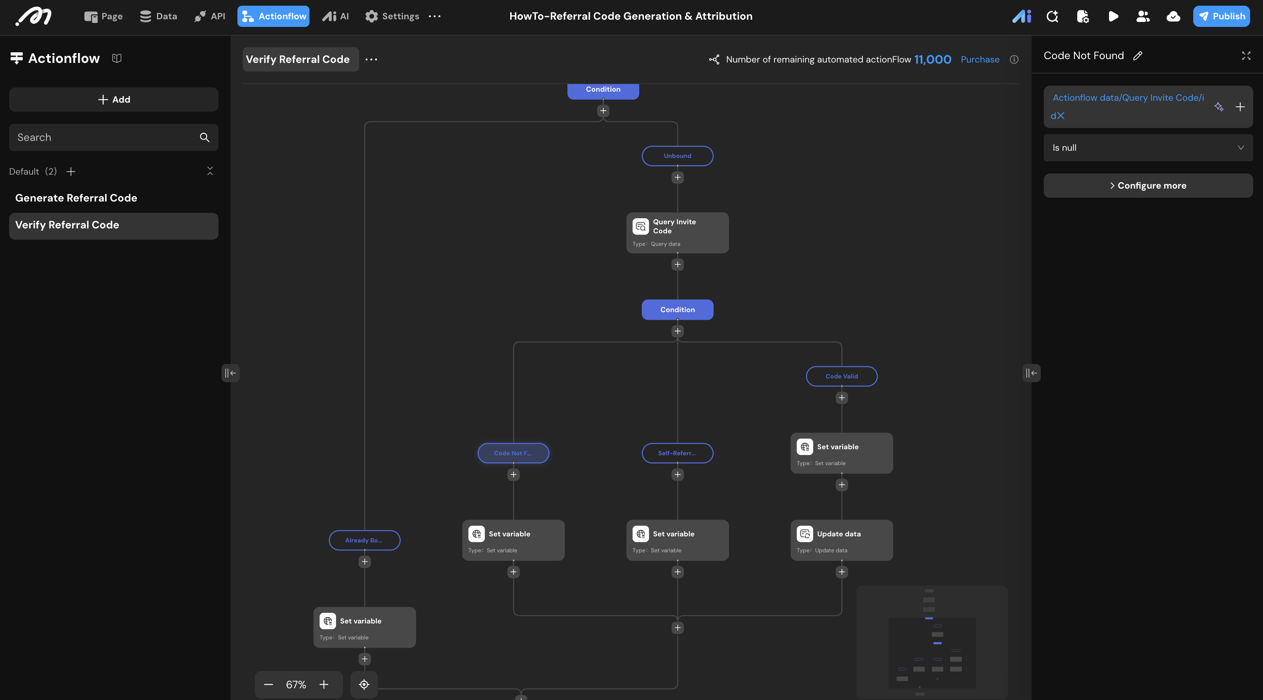Collapse the left Actionflow sidebar
This screenshot has height=700, width=1263.
(x=230, y=373)
